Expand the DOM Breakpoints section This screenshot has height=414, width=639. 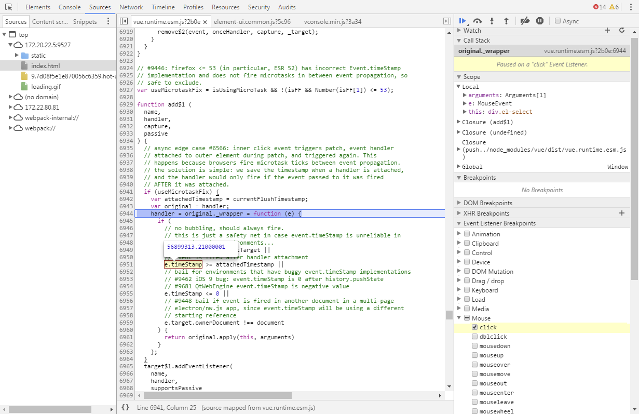coord(459,202)
